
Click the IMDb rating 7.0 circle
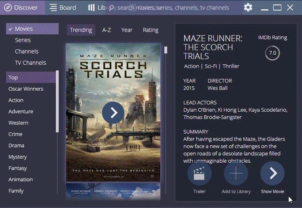tap(272, 53)
